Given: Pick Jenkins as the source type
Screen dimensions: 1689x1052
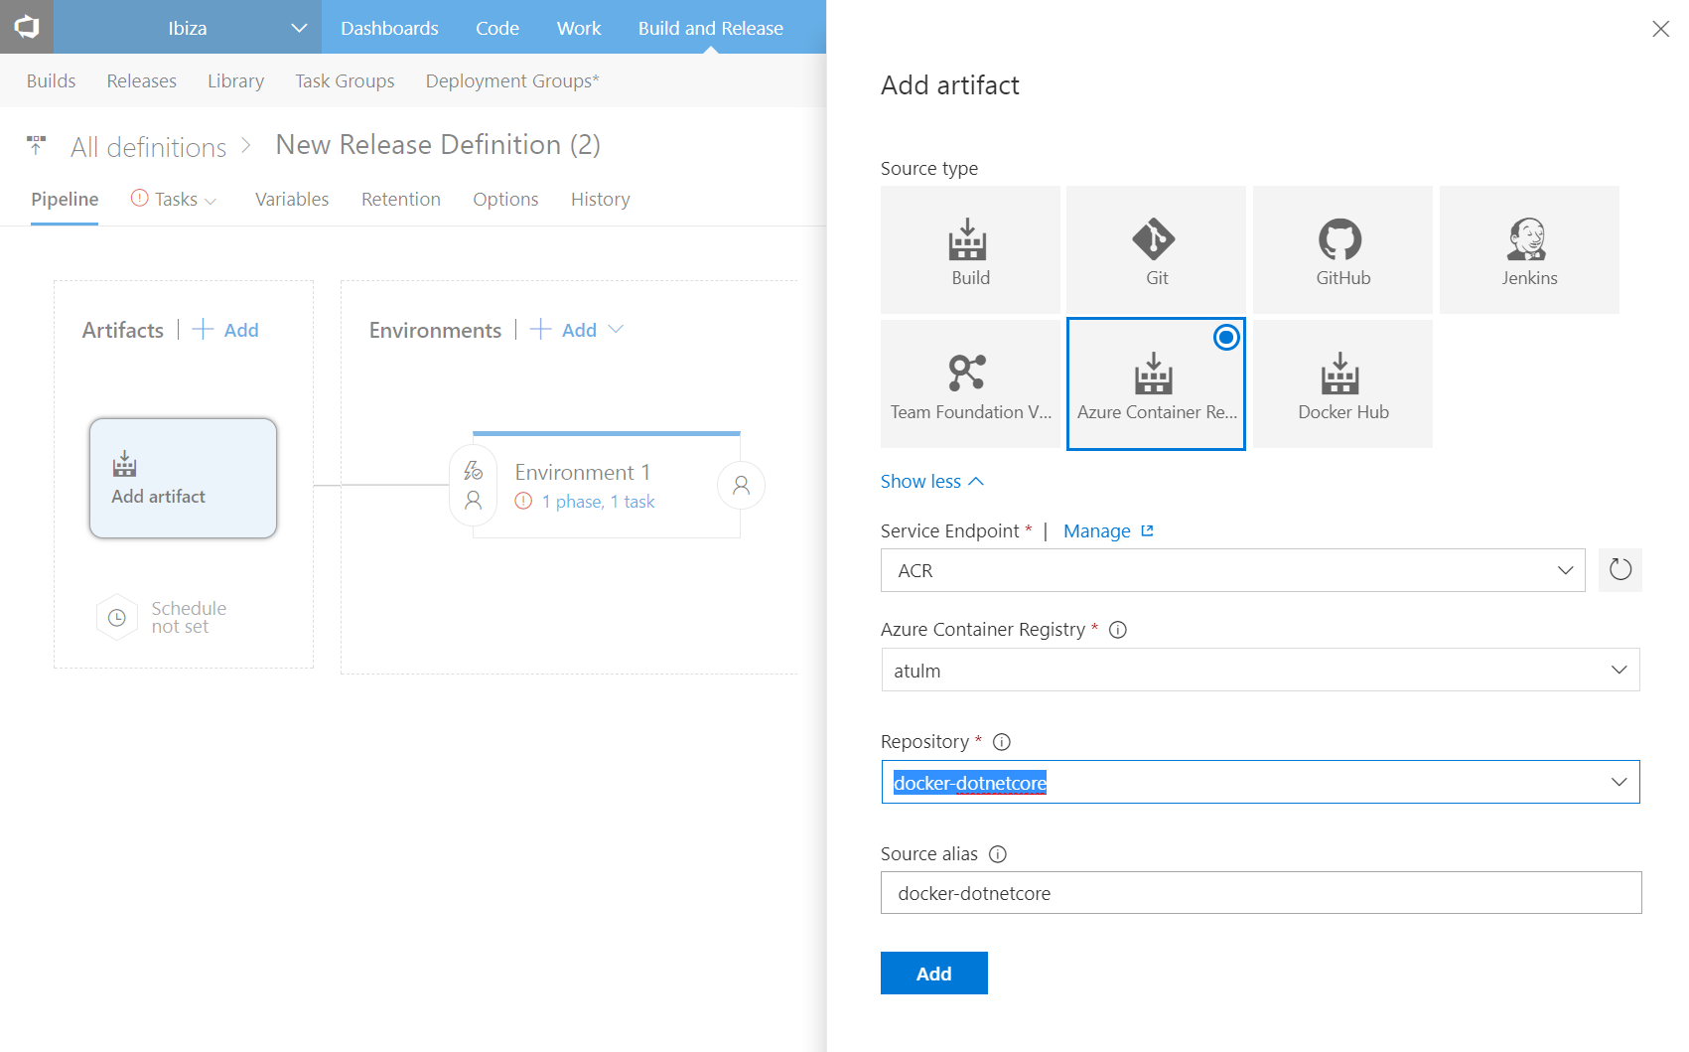Looking at the screenshot, I should (1528, 249).
